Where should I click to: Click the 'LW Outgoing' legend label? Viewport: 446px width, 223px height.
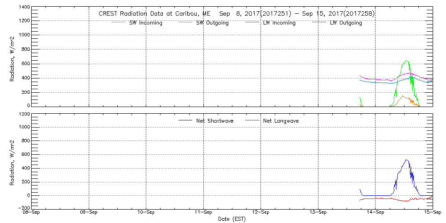pos(346,23)
